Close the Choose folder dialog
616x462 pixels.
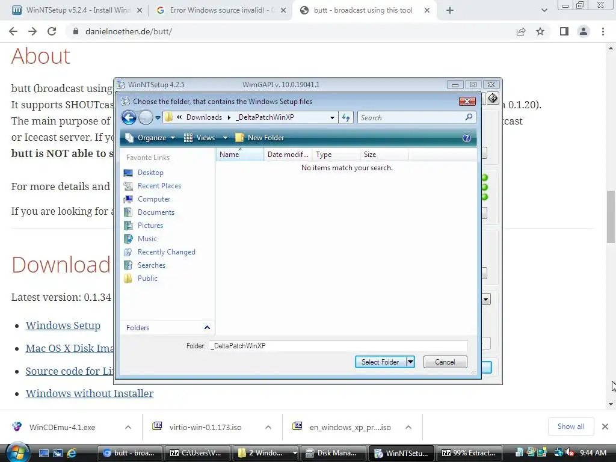pos(467,101)
